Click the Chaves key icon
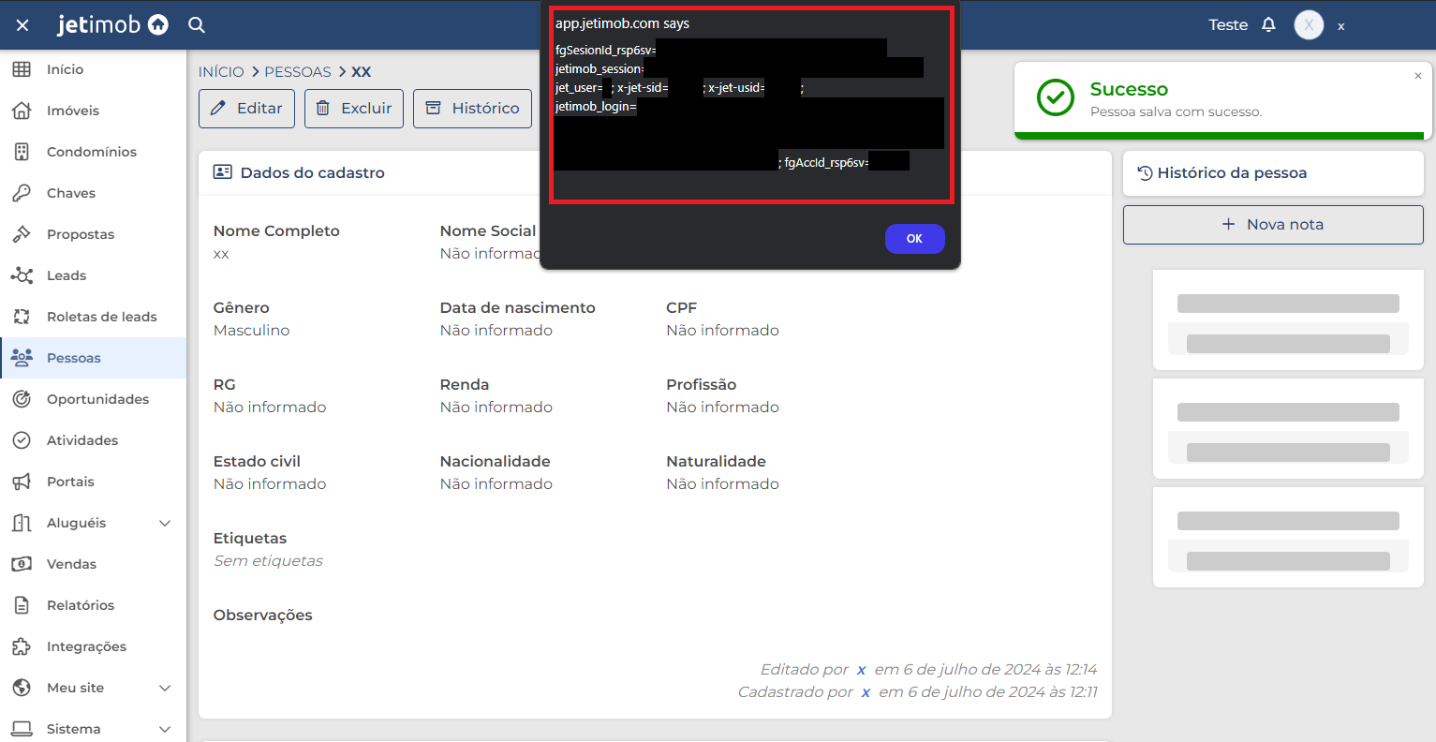 click(22, 193)
